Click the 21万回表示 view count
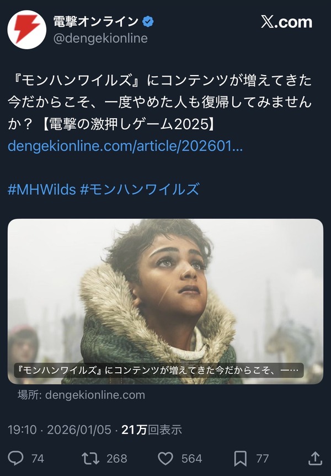This screenshot has height=476, width=331. 152,430
